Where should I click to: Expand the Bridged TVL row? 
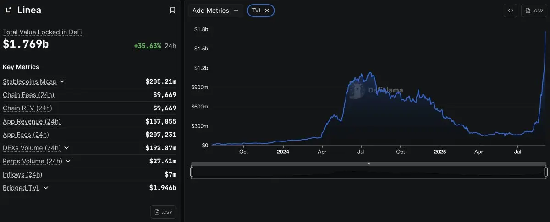[x=46, y=188]
